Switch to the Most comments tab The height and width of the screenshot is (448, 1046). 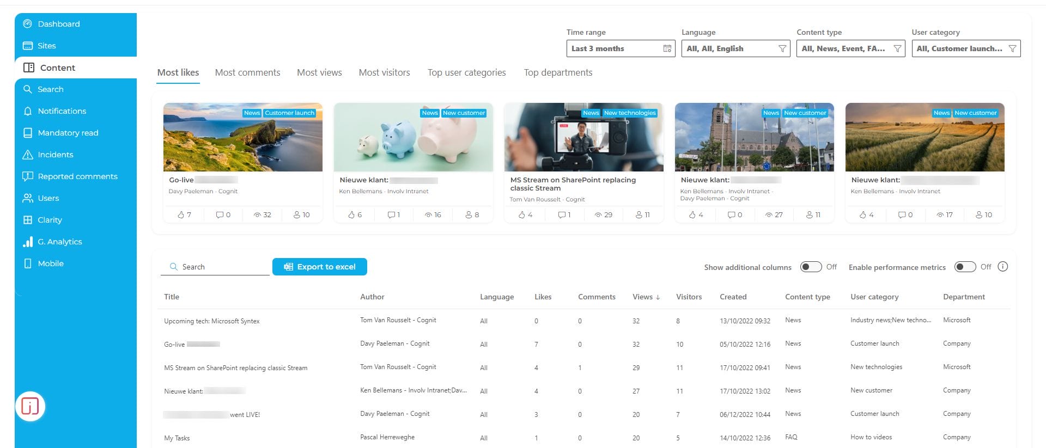click(x=247, y=72)
